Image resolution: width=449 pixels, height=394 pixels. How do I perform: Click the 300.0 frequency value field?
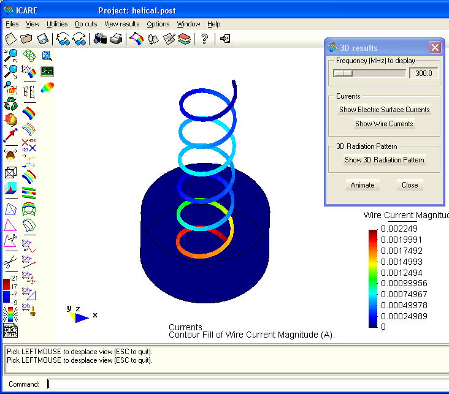click(423, 74)
